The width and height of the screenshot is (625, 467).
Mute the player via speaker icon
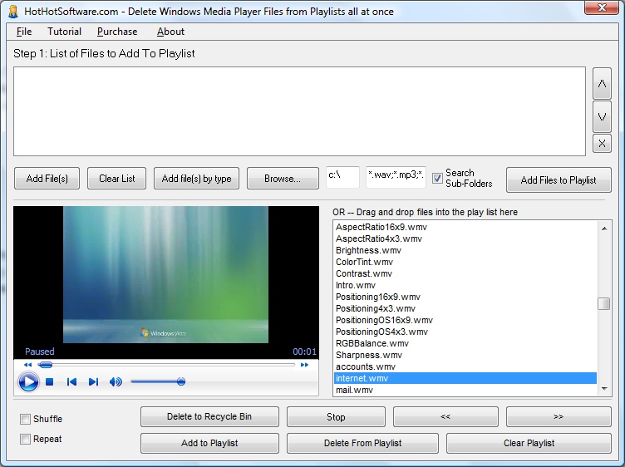point(116,381)
